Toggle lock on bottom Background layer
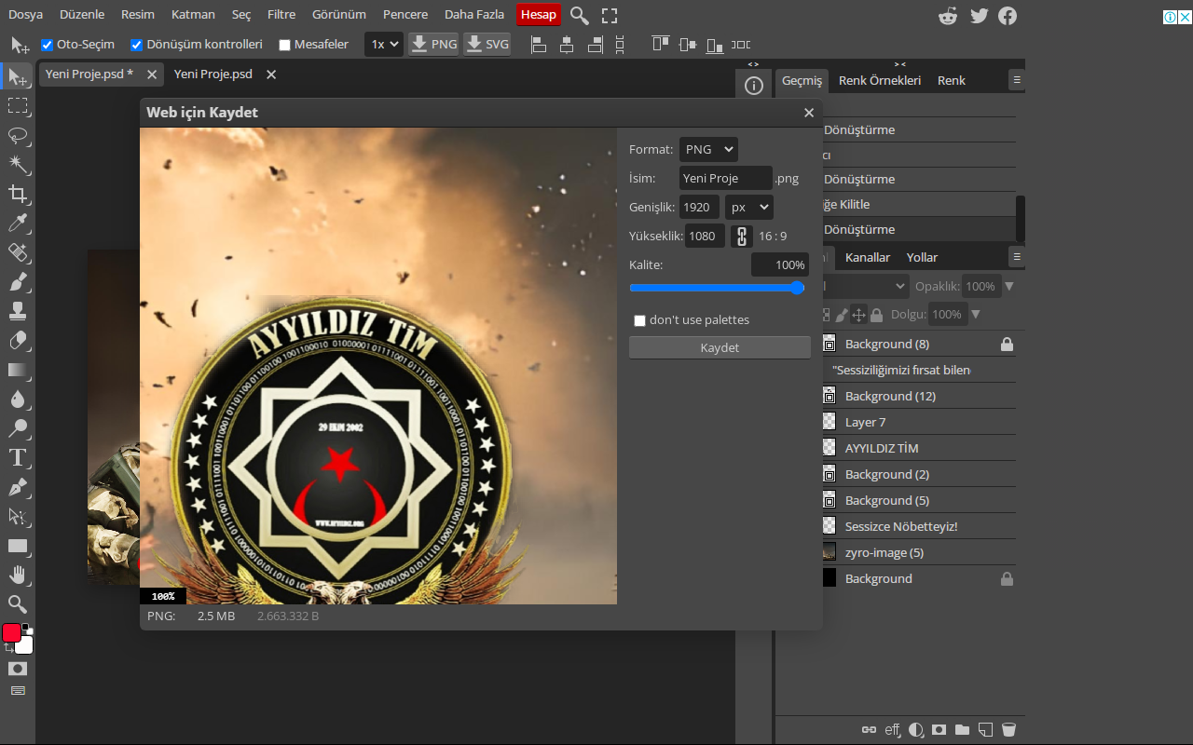 pos(1007,579)
